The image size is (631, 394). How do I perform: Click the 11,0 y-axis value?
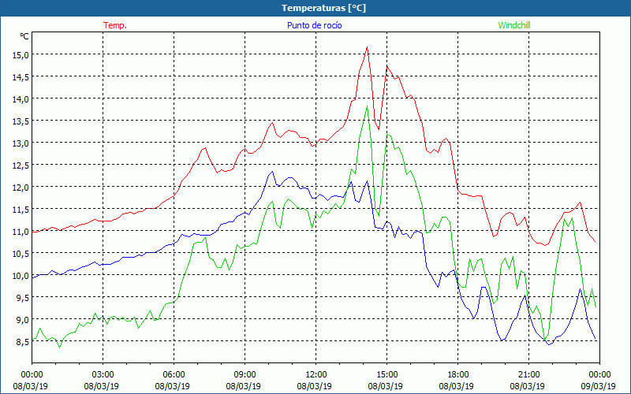tap(21, 232)
